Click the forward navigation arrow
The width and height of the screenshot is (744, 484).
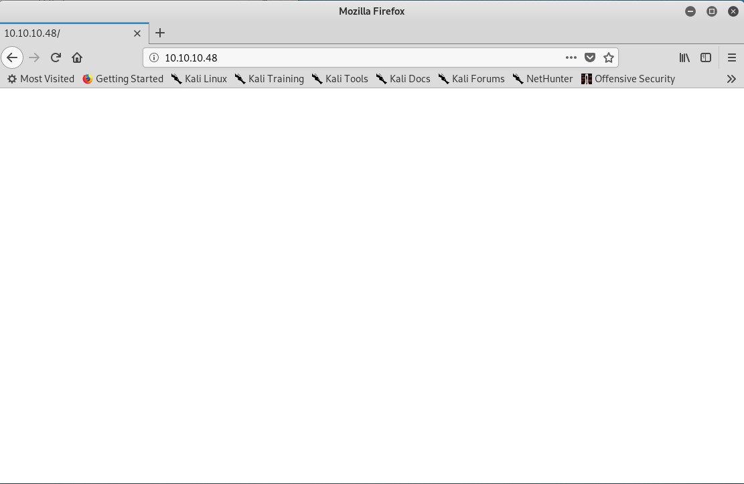34,57
